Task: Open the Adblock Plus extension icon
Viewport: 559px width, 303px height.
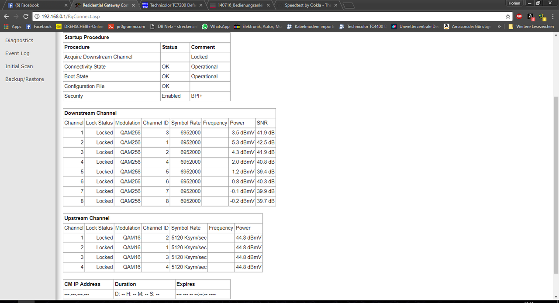Action: click(519, 16)
